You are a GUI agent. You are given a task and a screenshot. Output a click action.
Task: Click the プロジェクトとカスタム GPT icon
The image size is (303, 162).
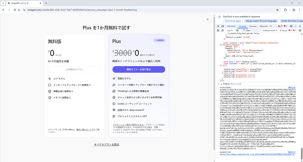pos(114,116)
